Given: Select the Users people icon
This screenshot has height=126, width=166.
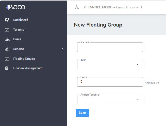Looking at the screenshot, I should [x=7, y=39].
